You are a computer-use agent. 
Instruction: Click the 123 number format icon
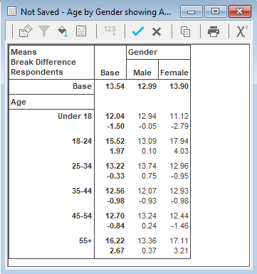pos(110,31)
